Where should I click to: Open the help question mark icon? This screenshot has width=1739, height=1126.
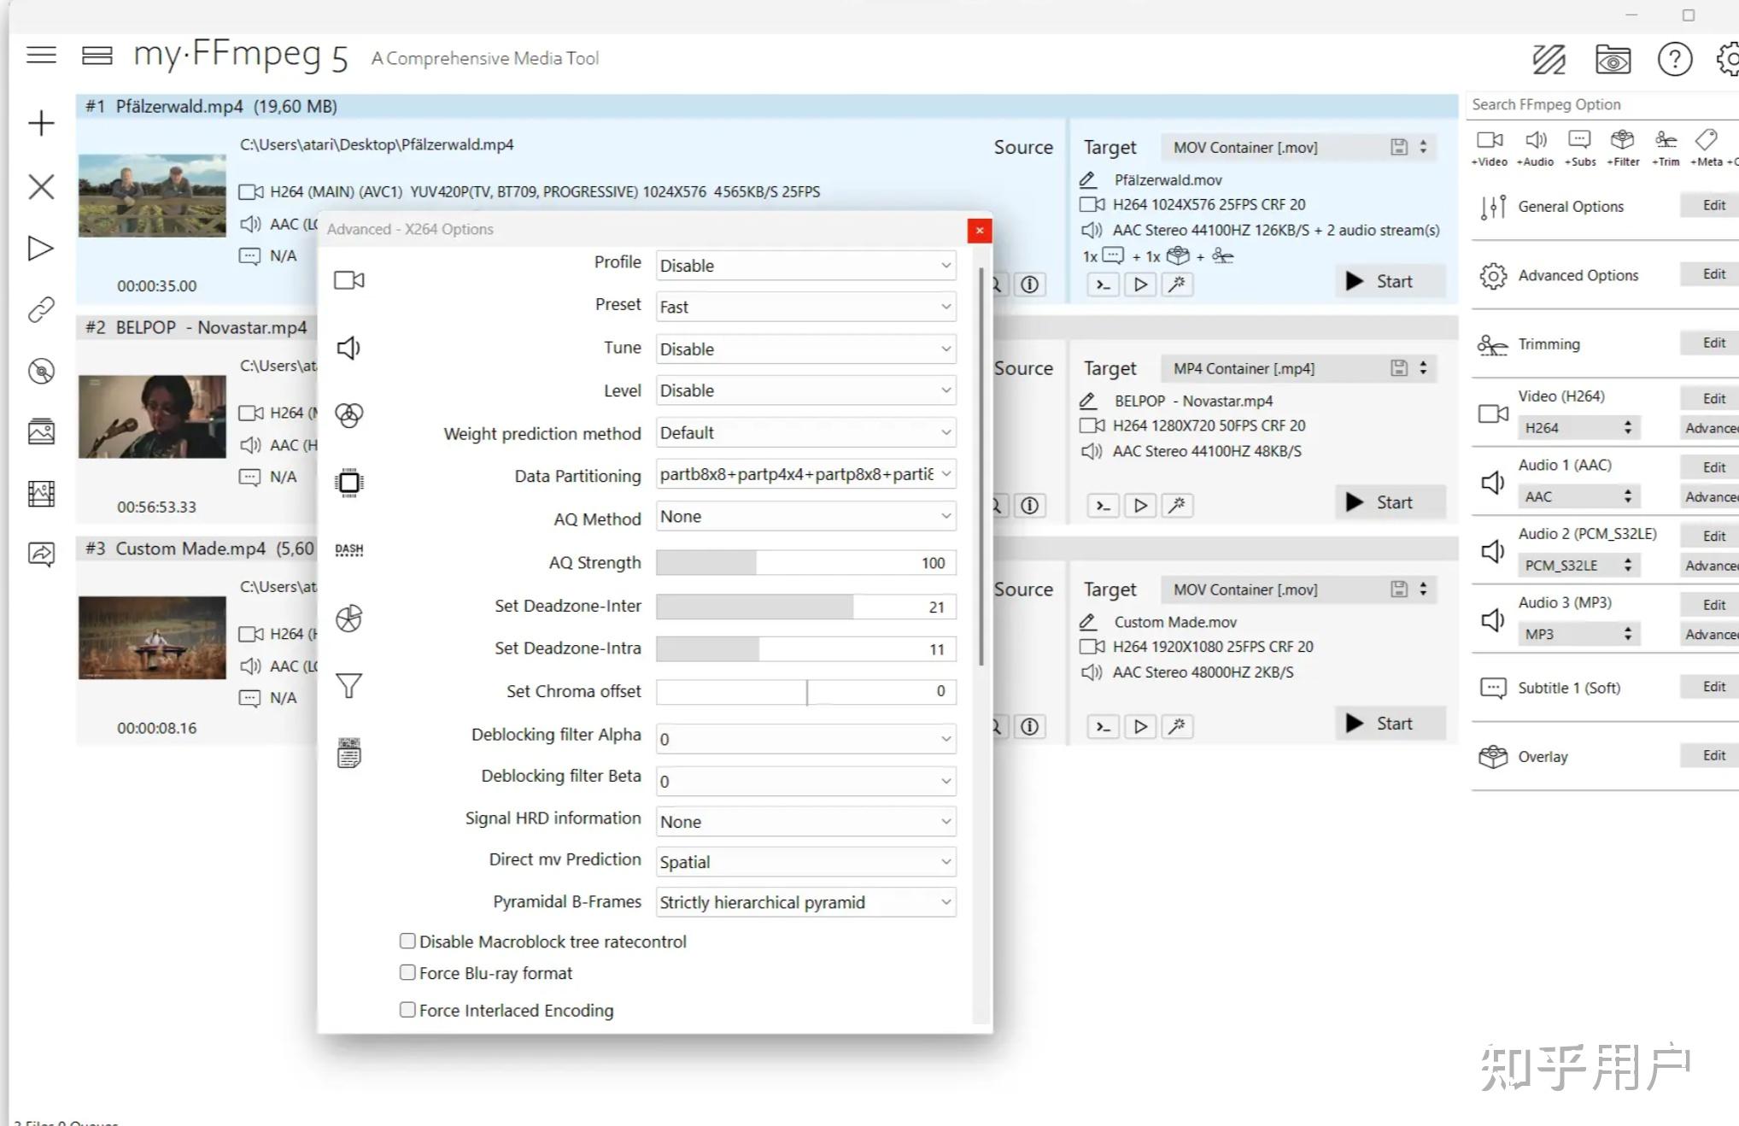click(x=1674, y=59)
